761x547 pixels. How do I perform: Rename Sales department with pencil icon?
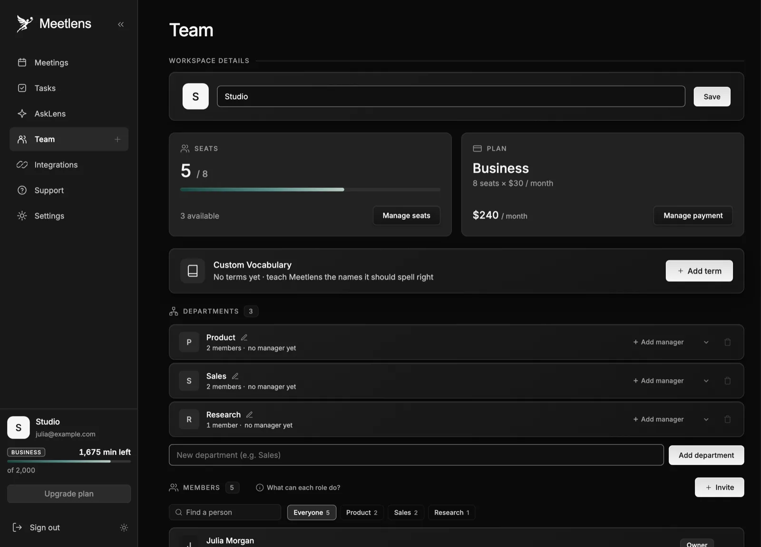click(x=235, y=376)
